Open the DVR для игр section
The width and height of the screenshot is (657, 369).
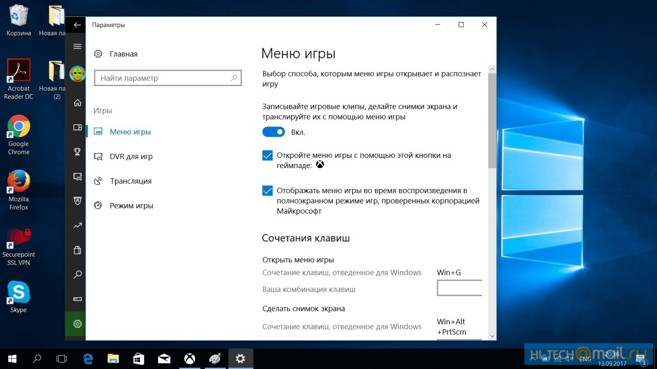[131, 156]
